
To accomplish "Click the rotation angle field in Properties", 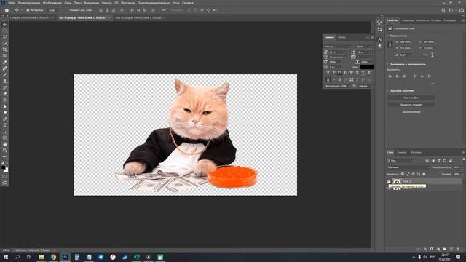I will coord(405,55).
